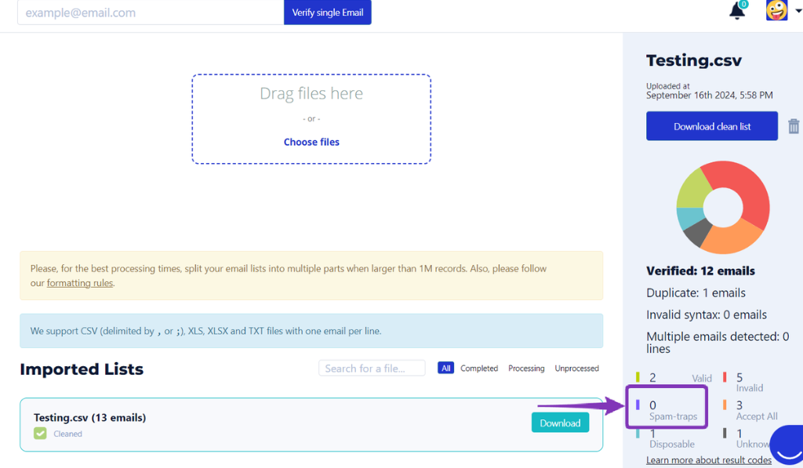Click the Search for a file field
The height and width of the screenshot is (468, 803).
click(x=372, y=368)
